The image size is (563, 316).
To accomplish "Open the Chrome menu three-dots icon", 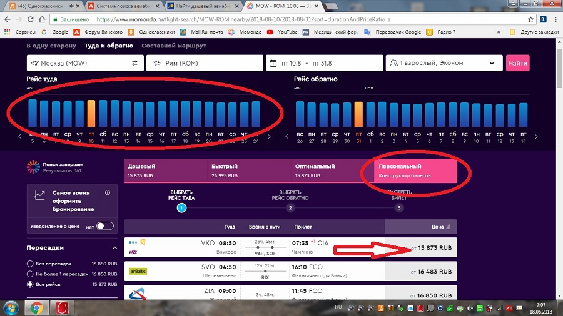I will [x=555, y=19].
